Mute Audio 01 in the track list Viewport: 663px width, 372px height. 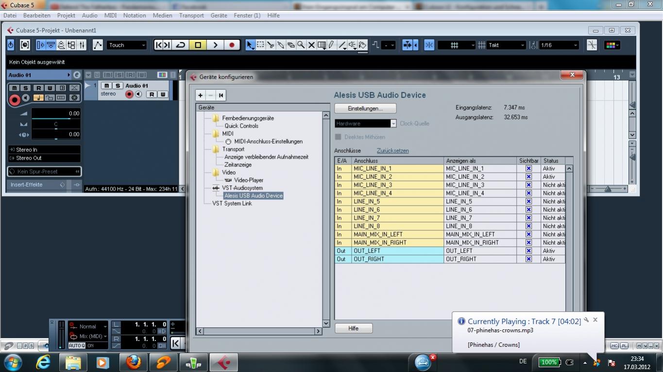pos(107,86)
